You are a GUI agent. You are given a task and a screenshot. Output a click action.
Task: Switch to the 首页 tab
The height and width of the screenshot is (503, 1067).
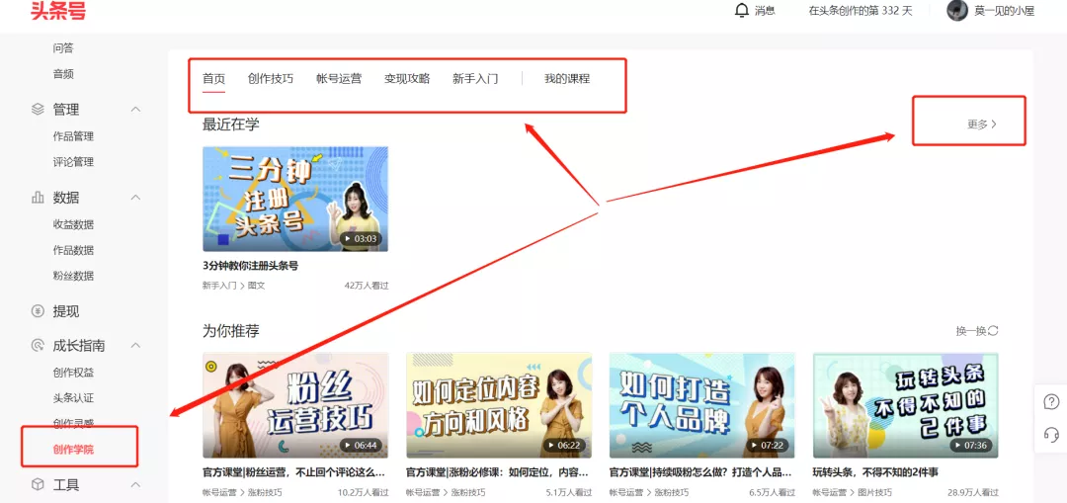point(213,78)
